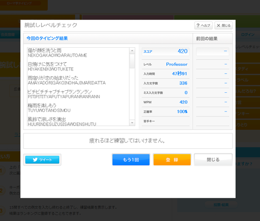Click the level value Professor
The width and height of the screenshot is (260, 221).
[177, 64]
